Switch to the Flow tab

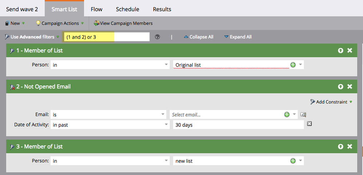96,9
